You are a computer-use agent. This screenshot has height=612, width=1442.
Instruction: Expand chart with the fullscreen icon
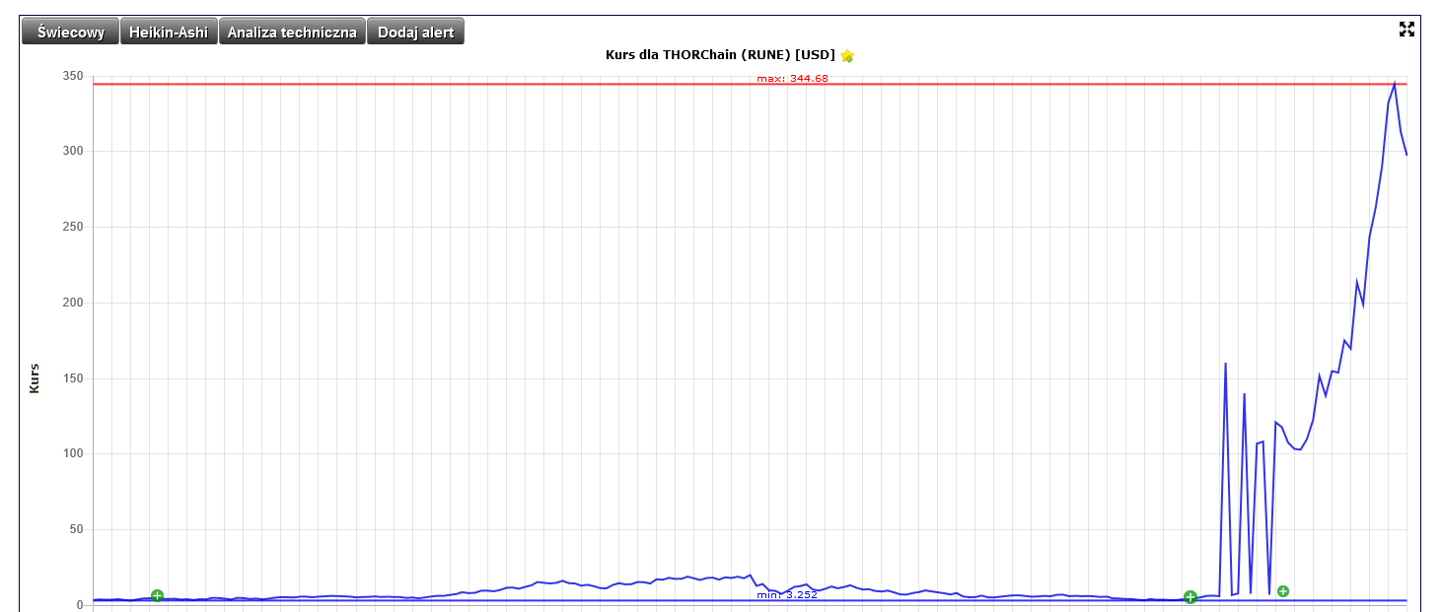click(1406, 30)
